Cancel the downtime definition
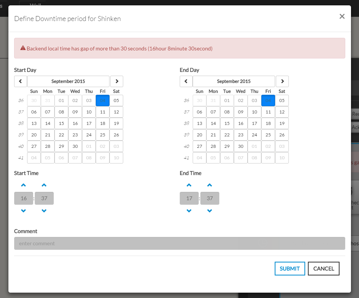Screen dimensions: 359x298 (x=324, y=269)
